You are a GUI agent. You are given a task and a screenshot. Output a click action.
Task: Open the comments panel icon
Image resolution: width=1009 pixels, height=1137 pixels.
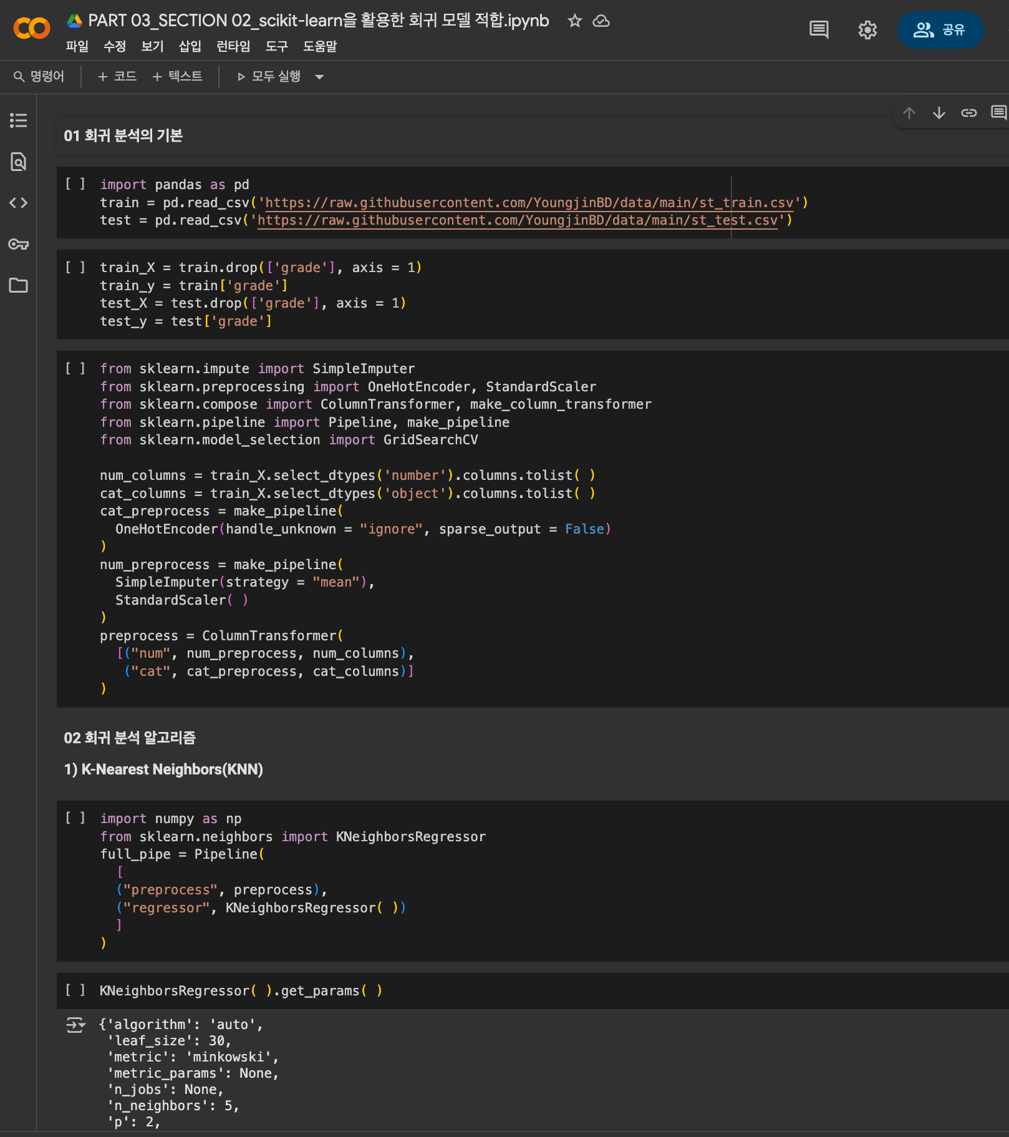coord(819,29)
